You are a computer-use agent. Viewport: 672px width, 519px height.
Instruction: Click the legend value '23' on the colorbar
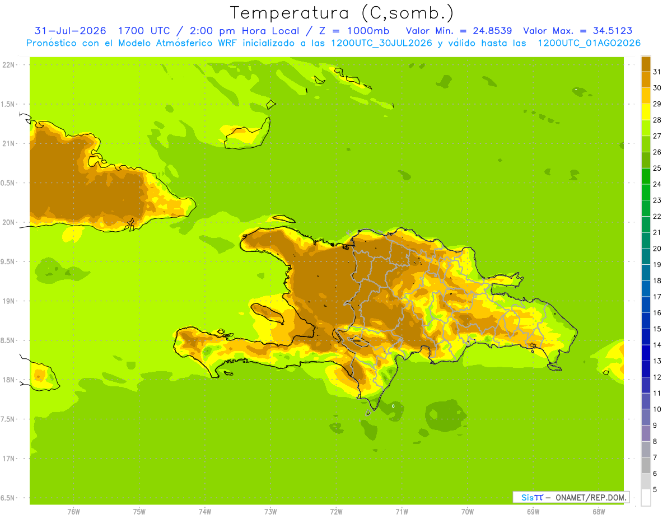click(657, 200)
